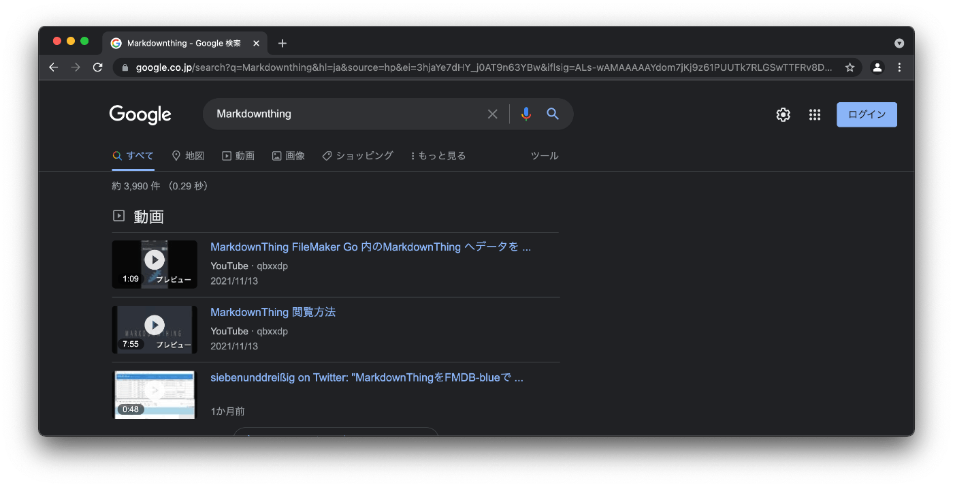Close the Markdownthing Google search tab
Viewport: 953px width, 487px height.
pos(256,43)
